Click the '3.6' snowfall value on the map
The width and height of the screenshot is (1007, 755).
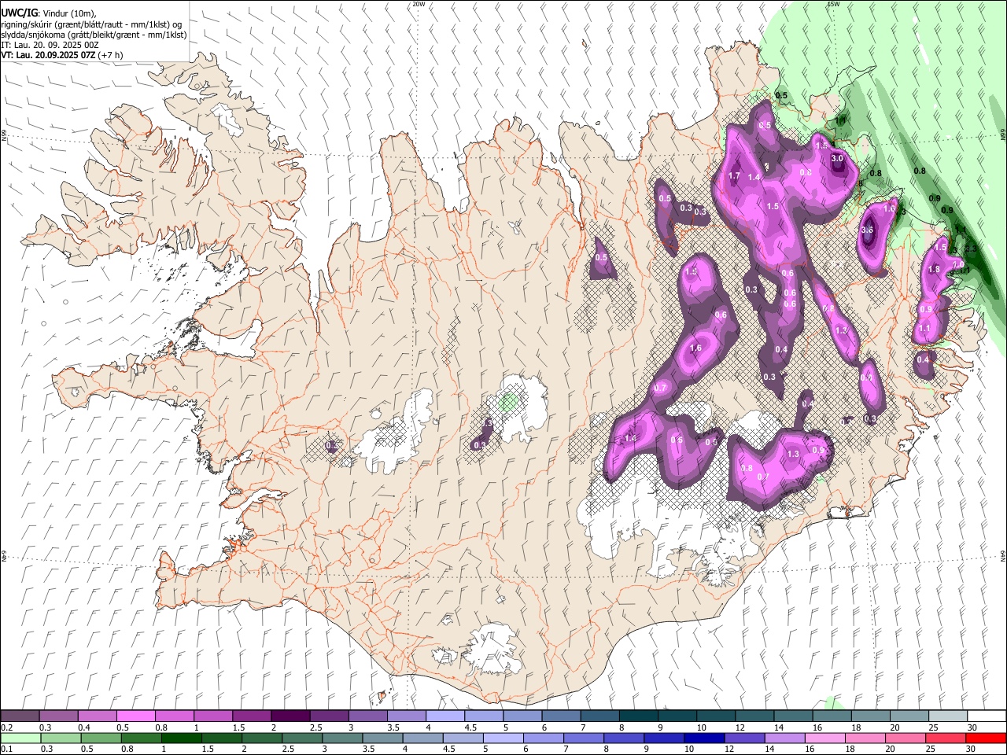coord(867,230)
